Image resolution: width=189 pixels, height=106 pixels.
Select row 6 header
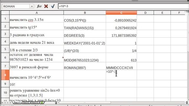click(x=5, y=57)
